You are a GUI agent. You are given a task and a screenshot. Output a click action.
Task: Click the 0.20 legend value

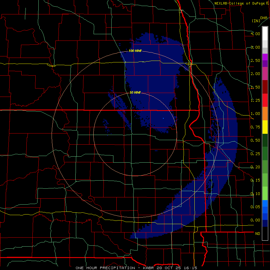255,167
